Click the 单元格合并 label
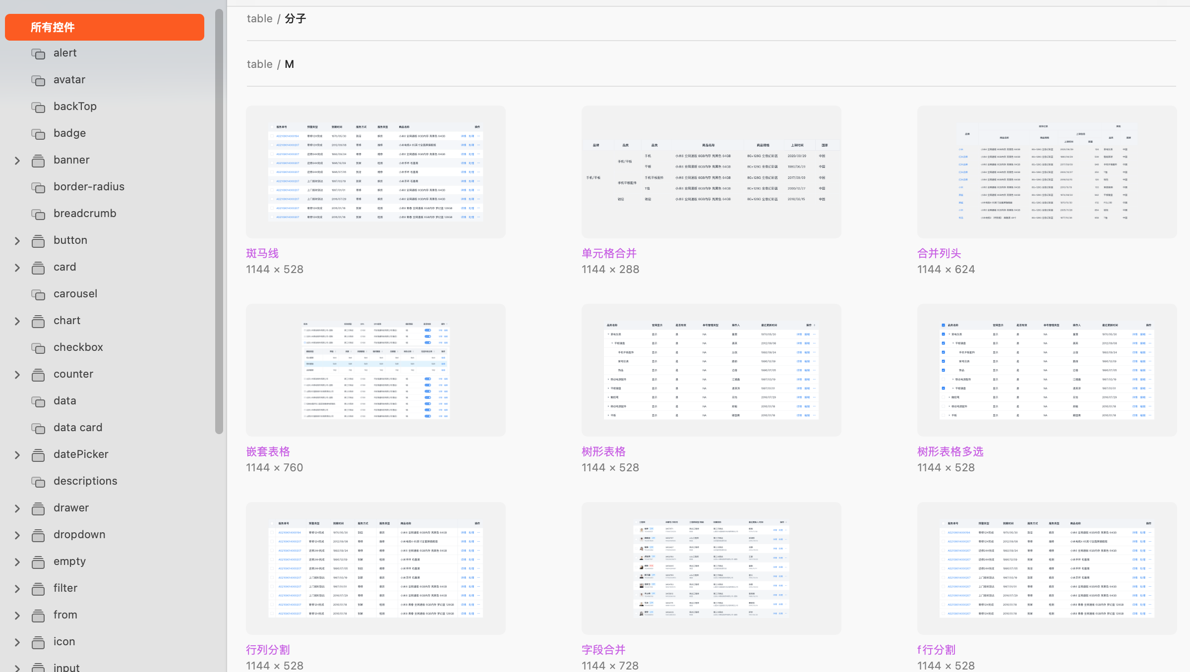The width and height of the screenshot is (1190, 672). (x=609, y=254)
